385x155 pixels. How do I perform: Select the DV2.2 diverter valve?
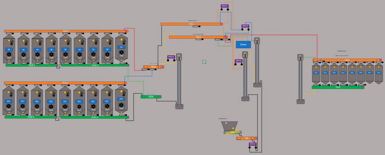click(245, 26)
